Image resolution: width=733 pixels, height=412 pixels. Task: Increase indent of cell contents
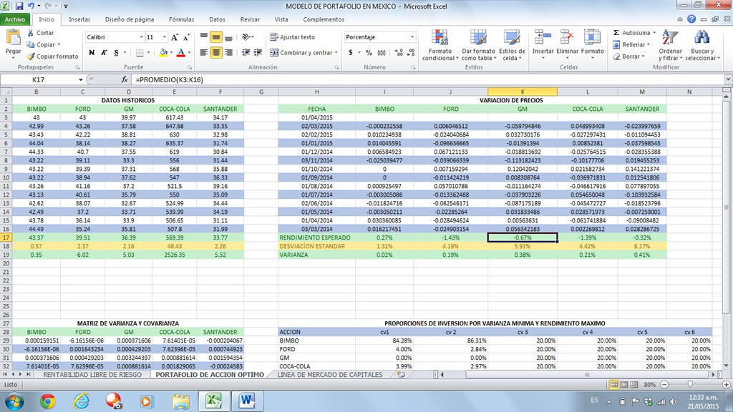258,53
